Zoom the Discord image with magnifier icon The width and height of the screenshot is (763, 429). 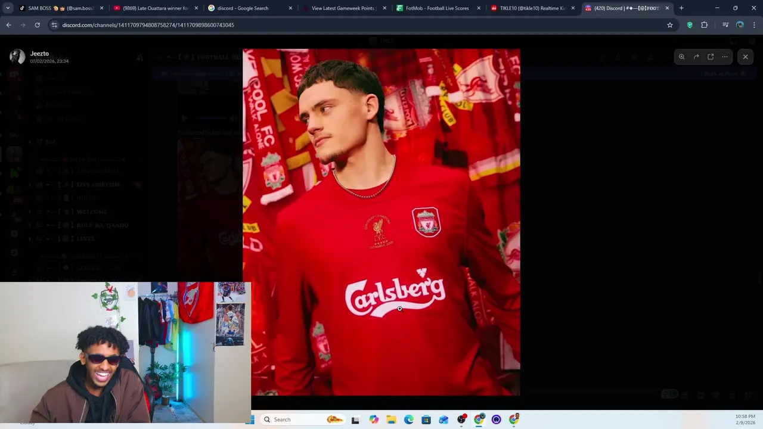click(x=681, y=57)
